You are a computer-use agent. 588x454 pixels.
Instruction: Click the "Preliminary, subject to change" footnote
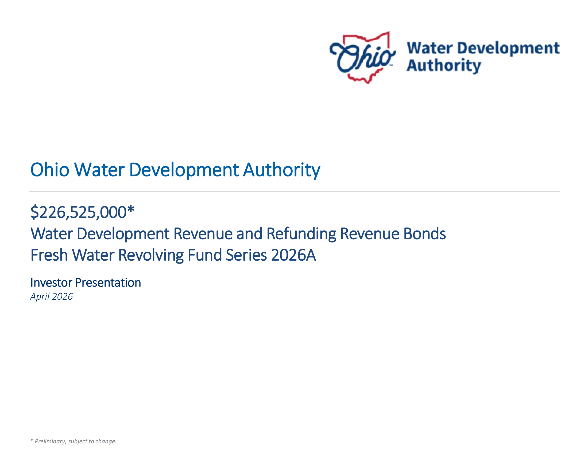(75, 441)
